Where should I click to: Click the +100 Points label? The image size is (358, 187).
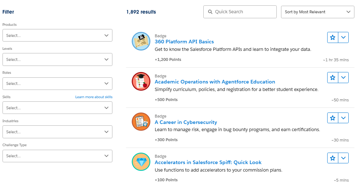tap(166, 180)
